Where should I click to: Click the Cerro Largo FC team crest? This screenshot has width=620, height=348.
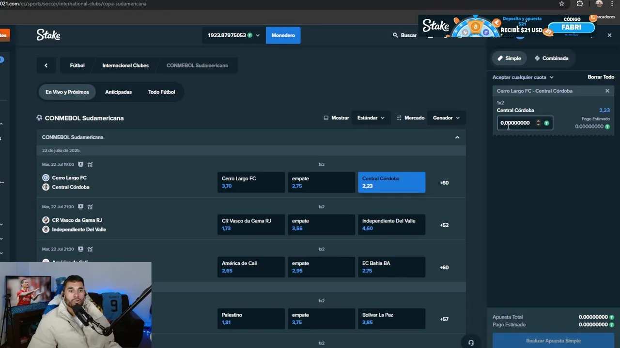pyautogui.click(x=46, y=178)
